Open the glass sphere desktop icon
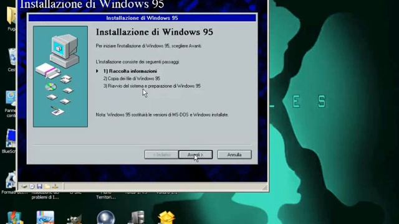399x224 pixels. coord(106,217)
